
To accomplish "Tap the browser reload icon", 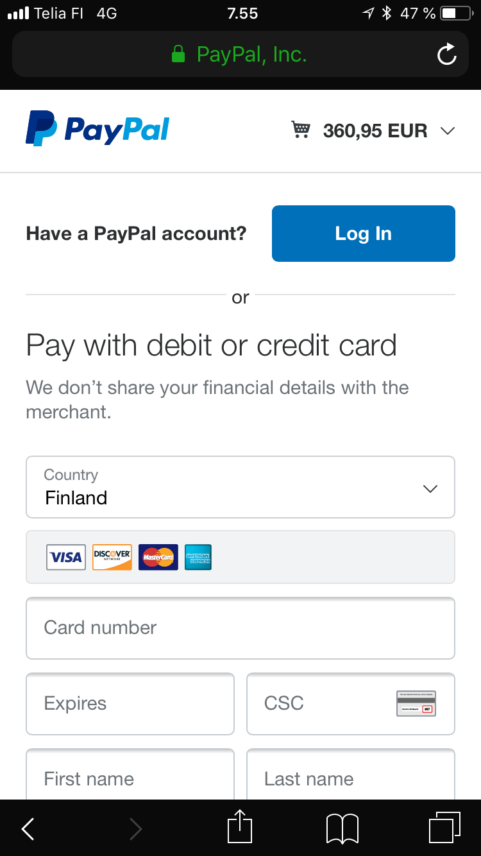I will 447,55.
